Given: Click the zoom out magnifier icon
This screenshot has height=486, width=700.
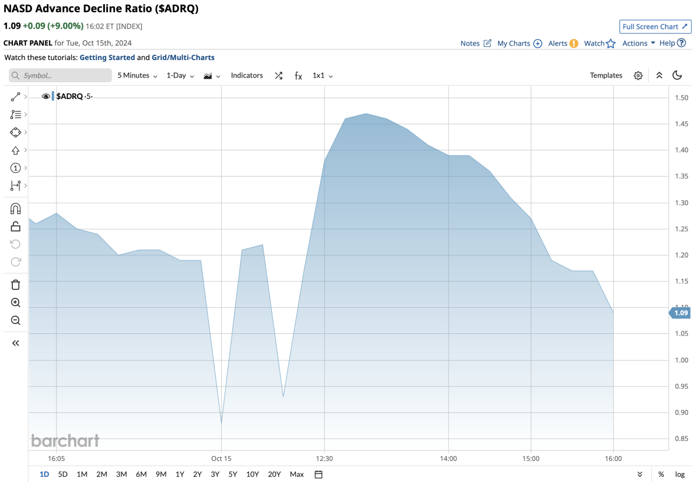Looking at the screenshot, I should [16, 321].
